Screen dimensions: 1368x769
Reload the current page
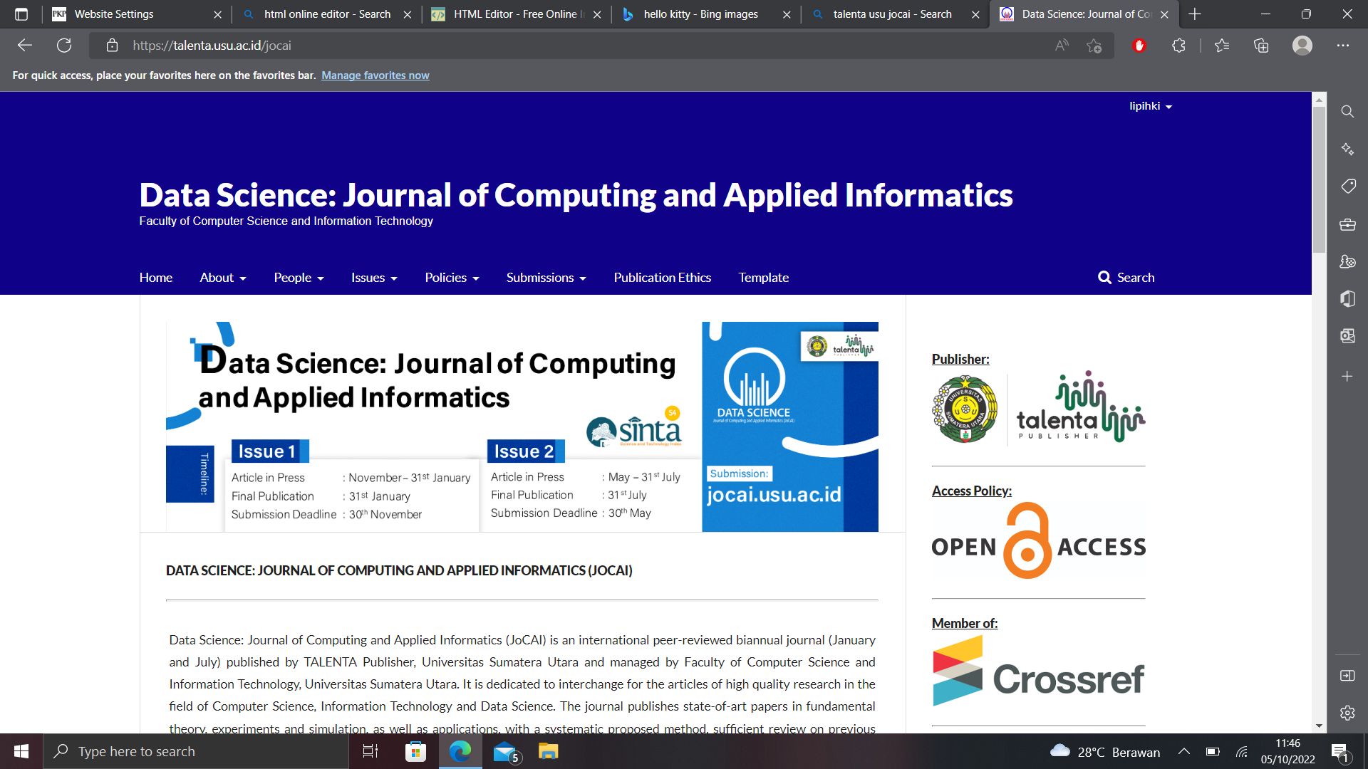click(64, 46)
